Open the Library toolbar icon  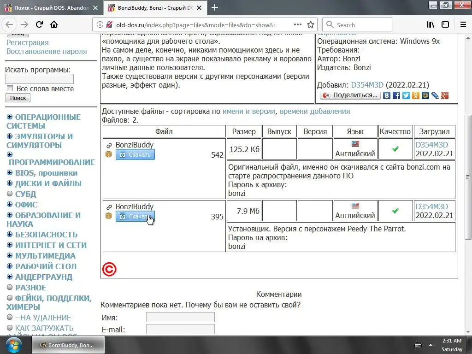point(431,25)
